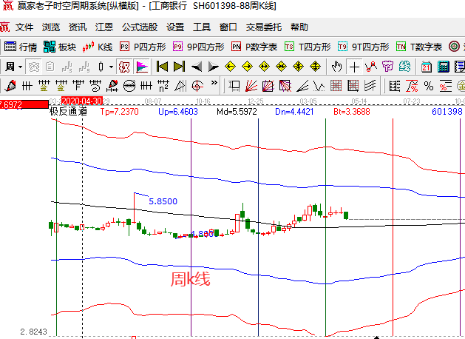
Task: Select the parallel channel lines tool
Action: pos(370,86)
